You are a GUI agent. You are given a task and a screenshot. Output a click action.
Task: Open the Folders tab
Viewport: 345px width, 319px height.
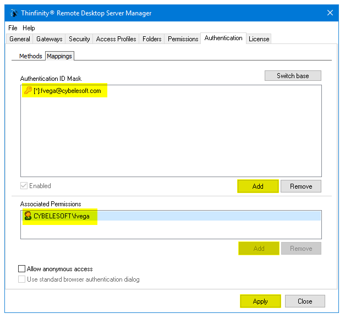pos(152,39)
